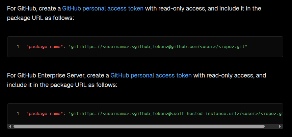
Task: Open GitHub personal access token link for GitHub
Action: point(103,8)
